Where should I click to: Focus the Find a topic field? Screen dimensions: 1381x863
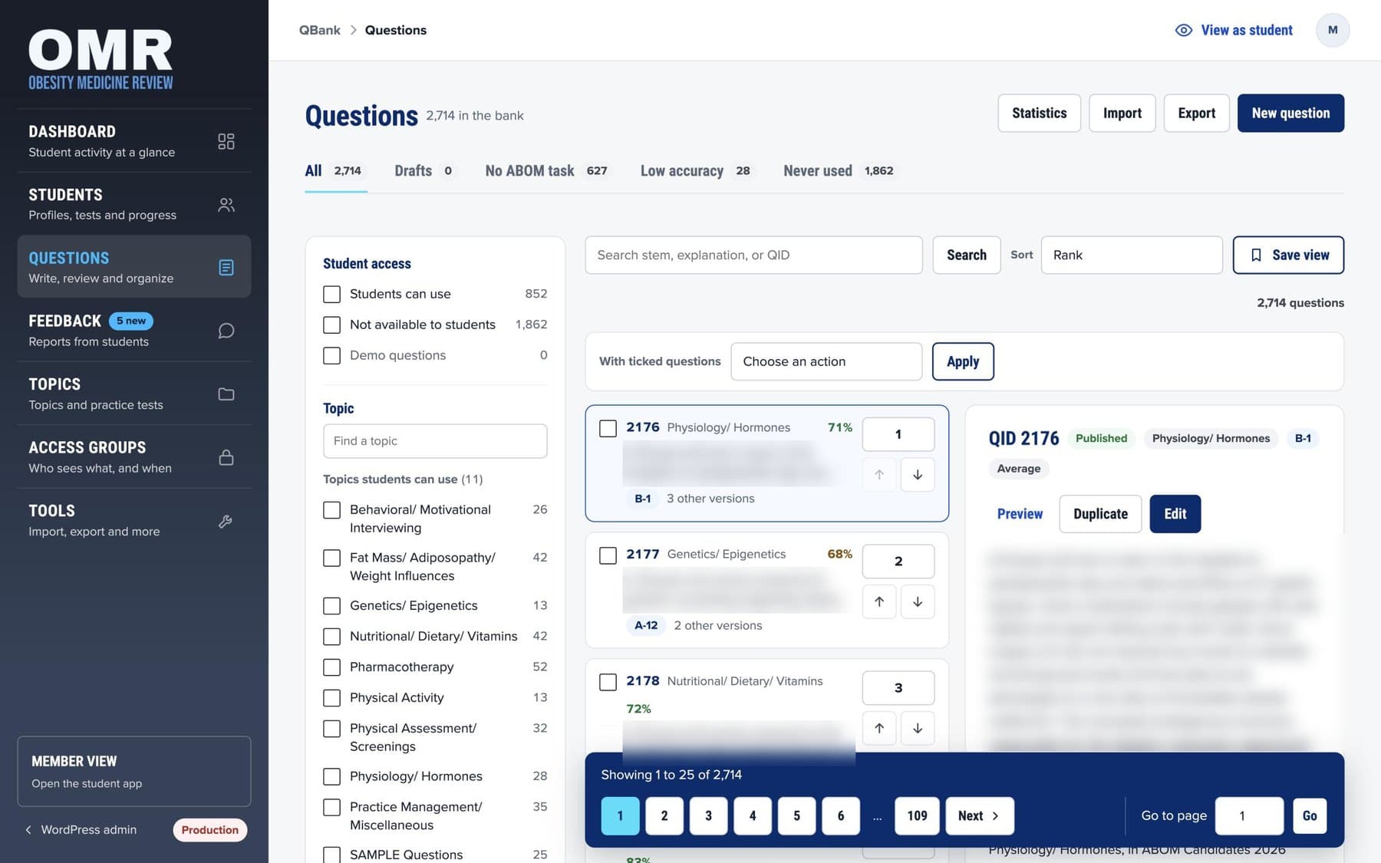point(435,441)
